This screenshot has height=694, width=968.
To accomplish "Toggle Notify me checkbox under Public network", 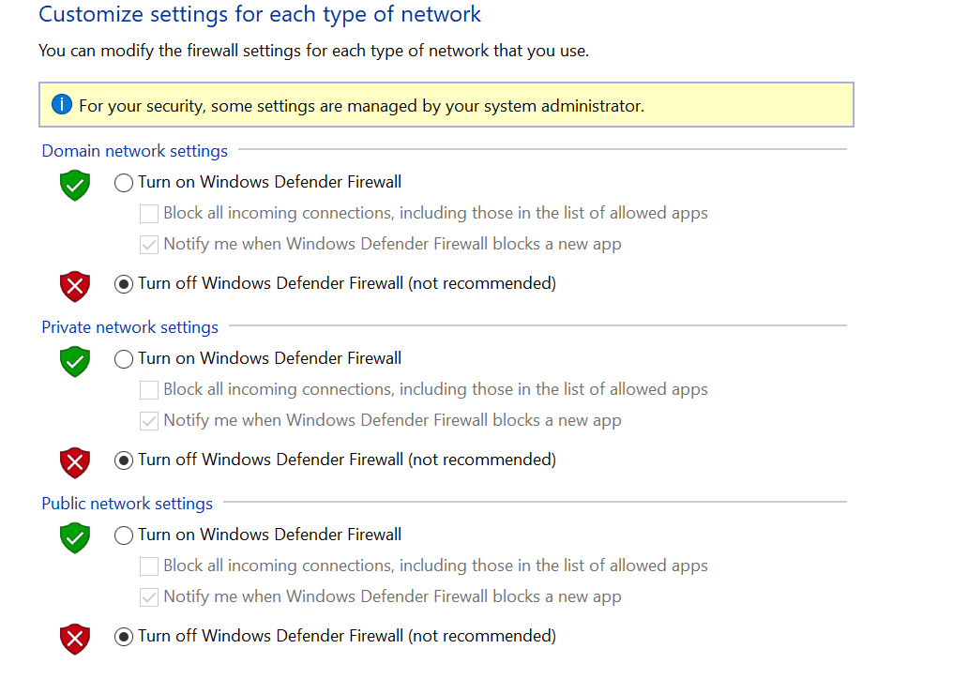I will tap(149, 597).
